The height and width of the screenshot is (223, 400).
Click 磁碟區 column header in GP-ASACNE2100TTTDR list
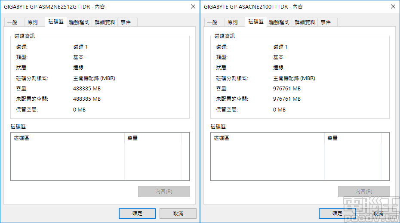(268, 138)
